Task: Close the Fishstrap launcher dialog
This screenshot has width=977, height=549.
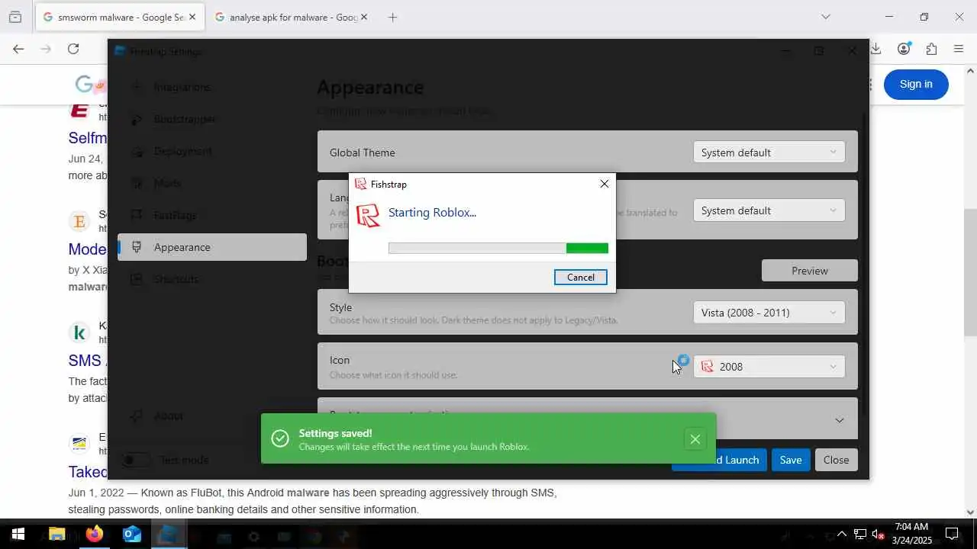Action: click(604, 184)
